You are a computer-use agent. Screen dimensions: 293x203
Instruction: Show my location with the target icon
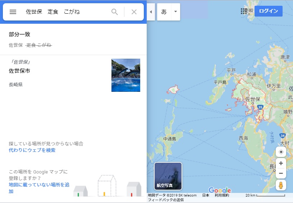[281, 152]
